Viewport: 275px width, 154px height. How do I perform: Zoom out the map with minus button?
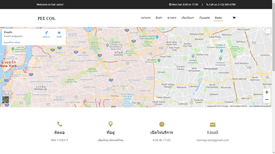coord(267,100)
